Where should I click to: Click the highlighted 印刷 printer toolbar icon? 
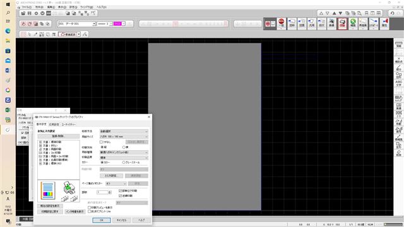click(x=342, y=23)
